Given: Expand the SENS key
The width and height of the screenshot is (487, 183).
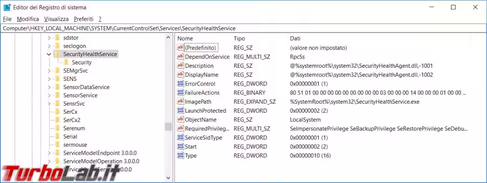Looking at the screenshot, I should [49, 79].
